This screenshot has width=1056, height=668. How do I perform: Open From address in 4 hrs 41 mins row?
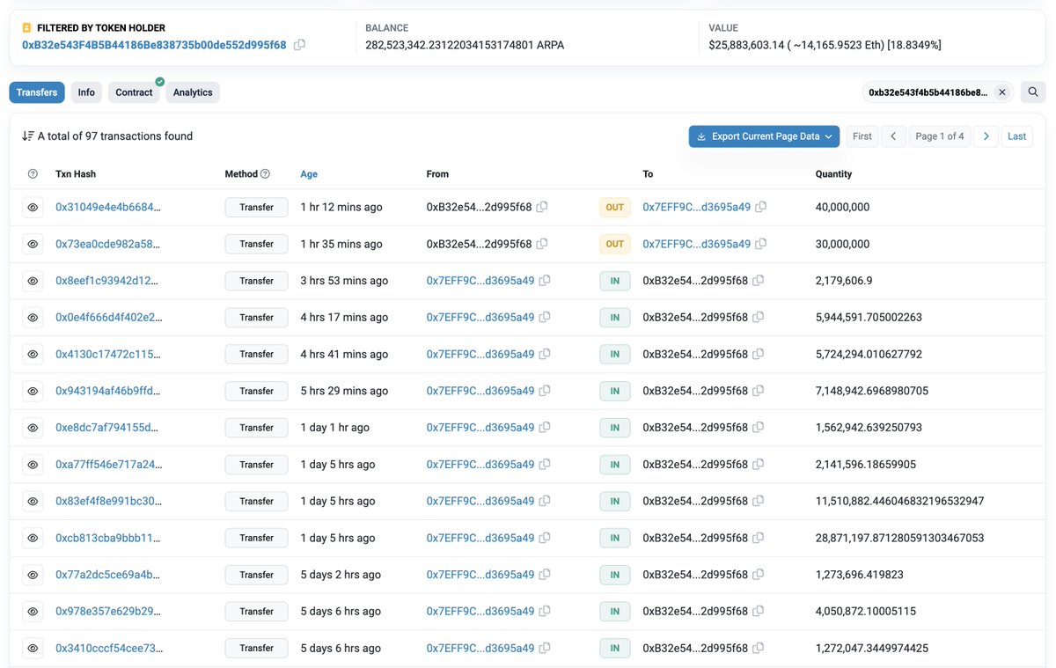(480, 354)
